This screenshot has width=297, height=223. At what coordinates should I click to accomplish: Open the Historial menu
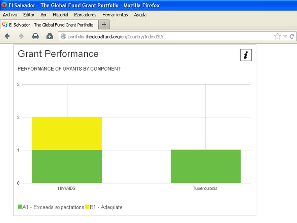(x=60, y=15)
